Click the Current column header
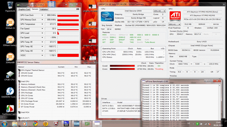Viewport: 227px width, 127px height. tap(61, 67)
